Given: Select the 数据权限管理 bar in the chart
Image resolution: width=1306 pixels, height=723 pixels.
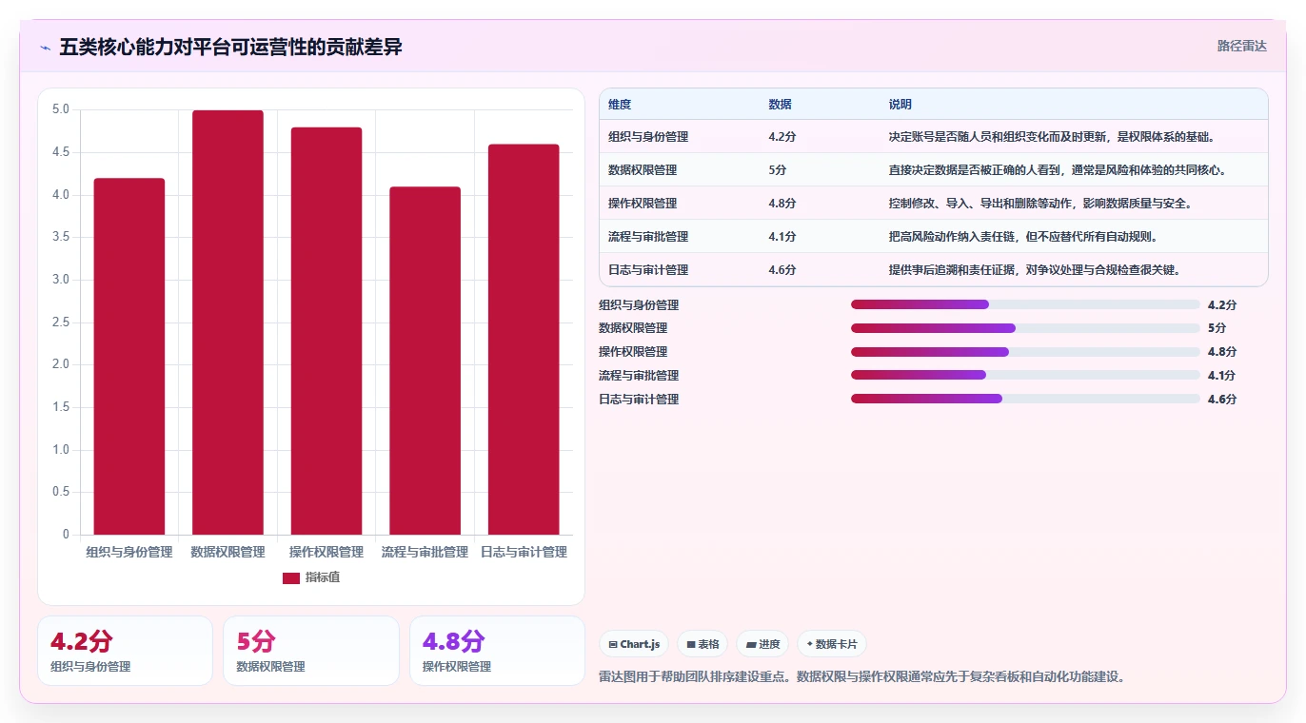Looking at the screenshot, I should coord(228,322).
